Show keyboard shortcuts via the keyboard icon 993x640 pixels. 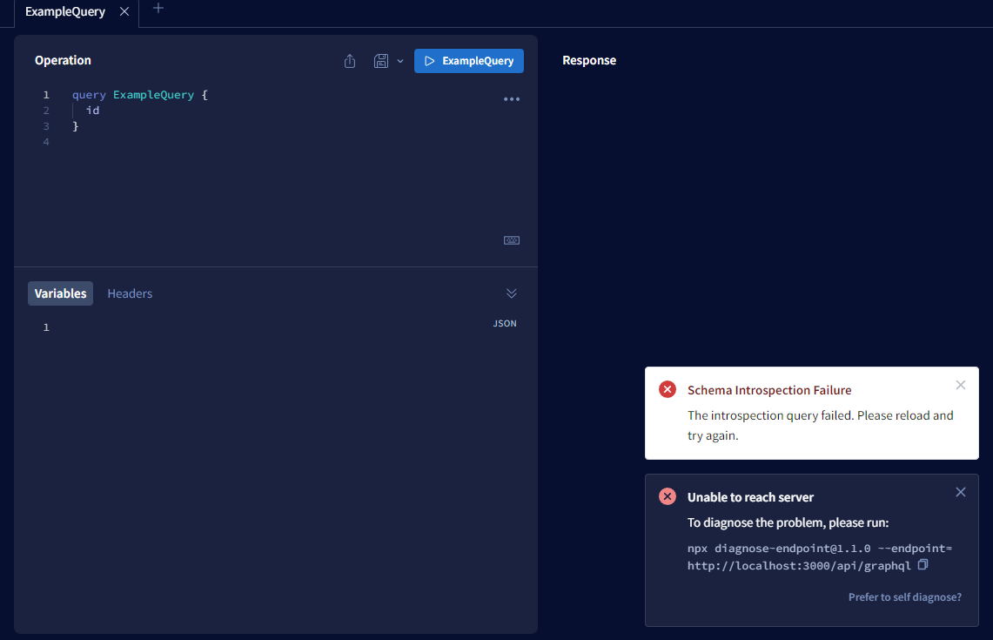pyautogui.click(x=512, y=239)
